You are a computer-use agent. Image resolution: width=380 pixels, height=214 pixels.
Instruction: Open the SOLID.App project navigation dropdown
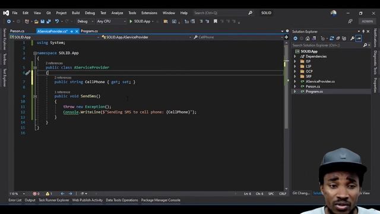coord(55,37)
